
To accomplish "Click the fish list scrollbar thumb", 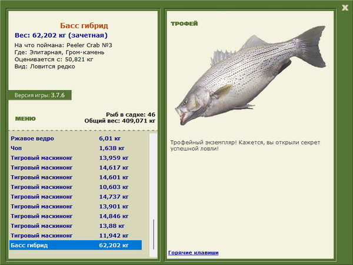I will (x=154, y=234).
